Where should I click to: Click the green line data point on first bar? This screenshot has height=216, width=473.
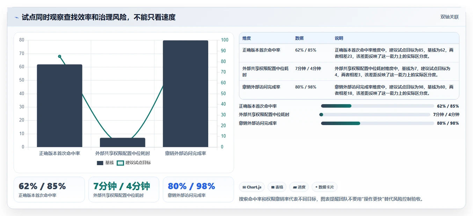[x=60, y=56]
